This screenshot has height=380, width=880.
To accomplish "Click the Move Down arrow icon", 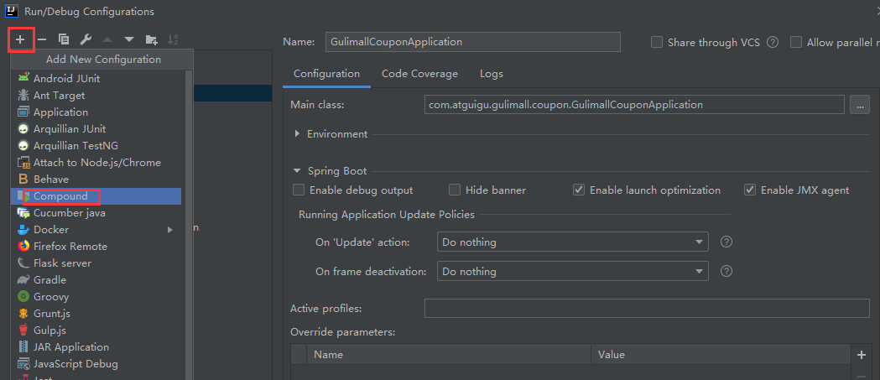I will [129, 39].
